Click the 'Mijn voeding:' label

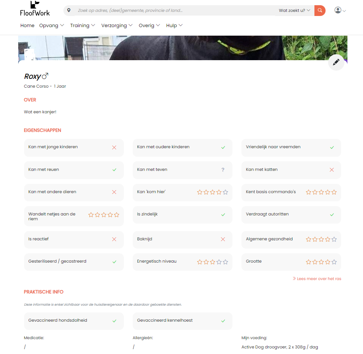coord(254,338)
